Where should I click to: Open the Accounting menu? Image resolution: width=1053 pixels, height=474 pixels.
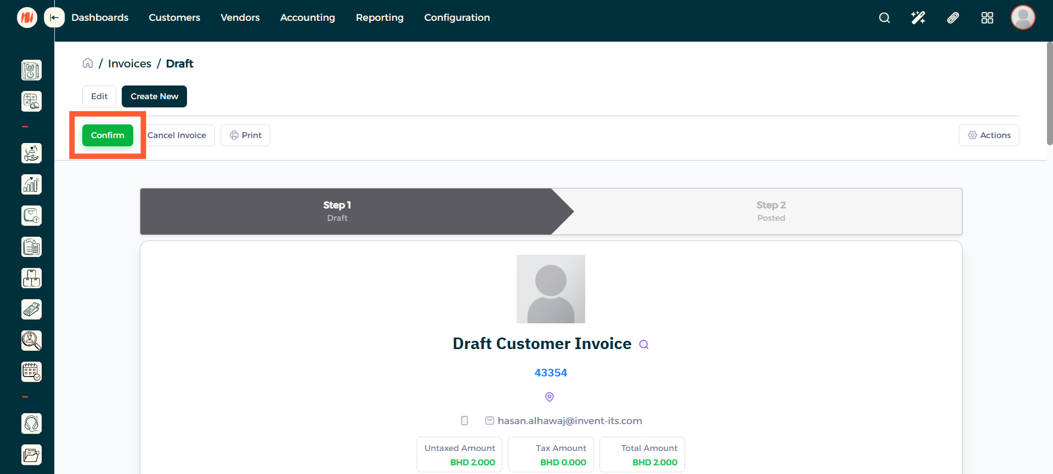[x=307, y=18]
